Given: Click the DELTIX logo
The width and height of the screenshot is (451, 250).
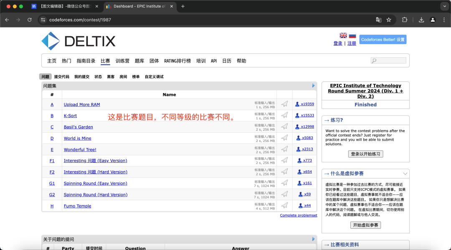Looking at the screenshot, I should [x=67, y=41].
